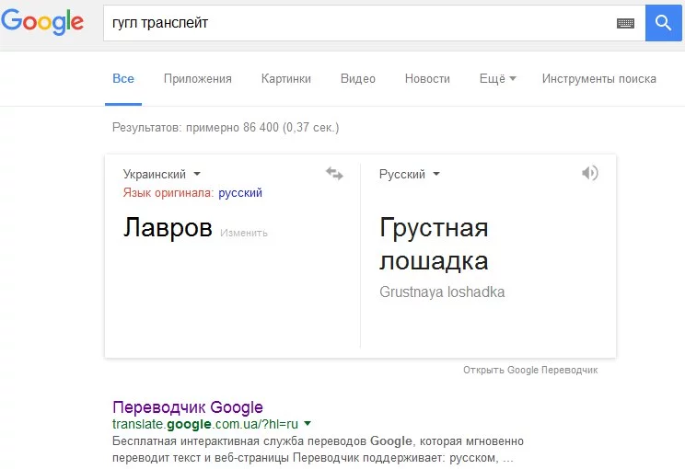Screen dimensions: 685x469
Task: Swap the translation languages
Action: pos(334,174)
